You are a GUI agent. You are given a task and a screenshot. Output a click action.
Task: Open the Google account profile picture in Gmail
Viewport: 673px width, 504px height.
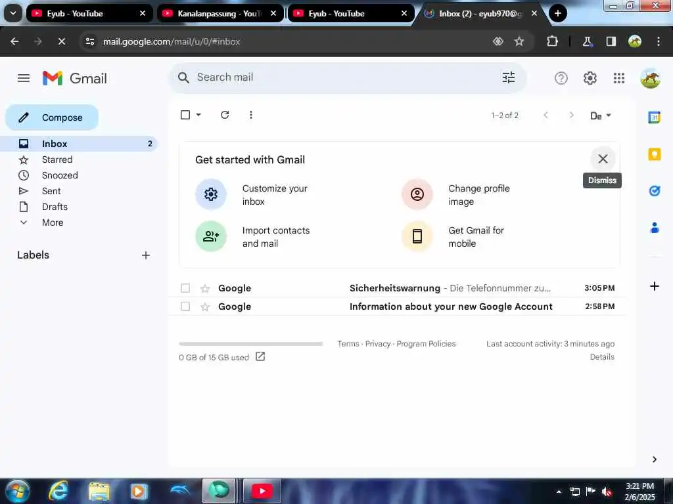650,78
